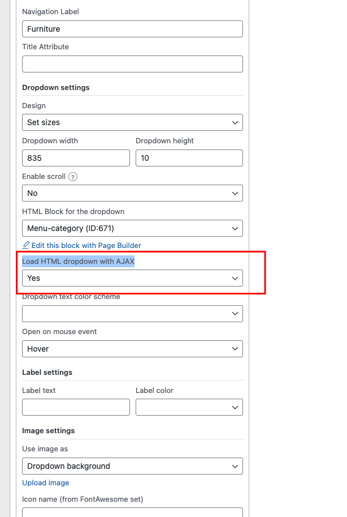Expand the Use image as dropdown
This screenshot has height=517, width=347.
(x=132, y=466)
